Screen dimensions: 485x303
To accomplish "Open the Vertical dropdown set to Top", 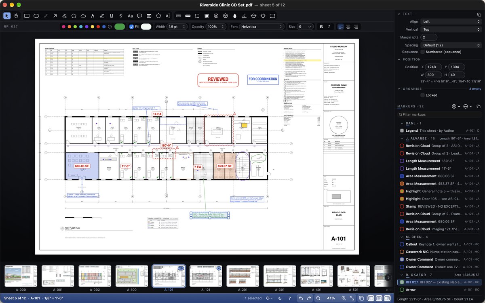I will (x=451, y=29).
